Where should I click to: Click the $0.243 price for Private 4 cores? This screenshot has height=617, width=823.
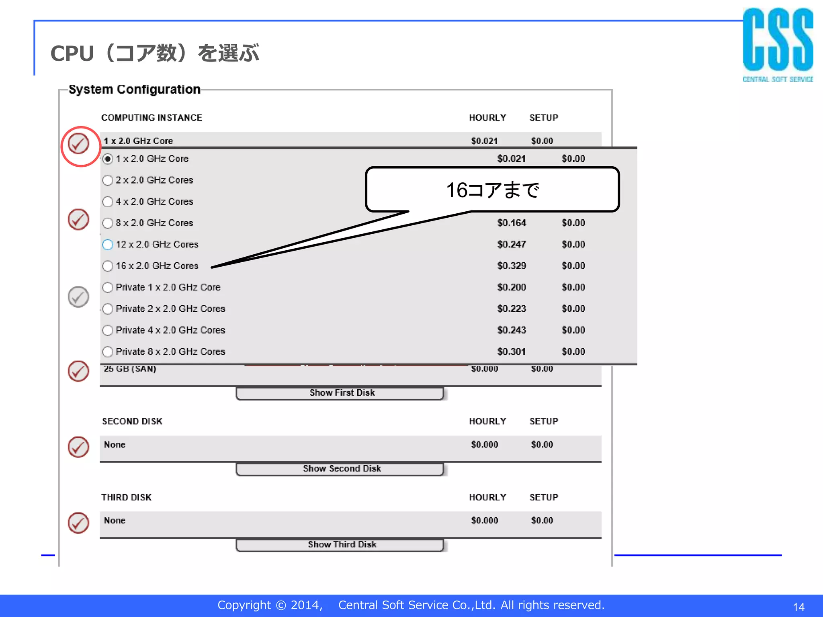[512, 330]
